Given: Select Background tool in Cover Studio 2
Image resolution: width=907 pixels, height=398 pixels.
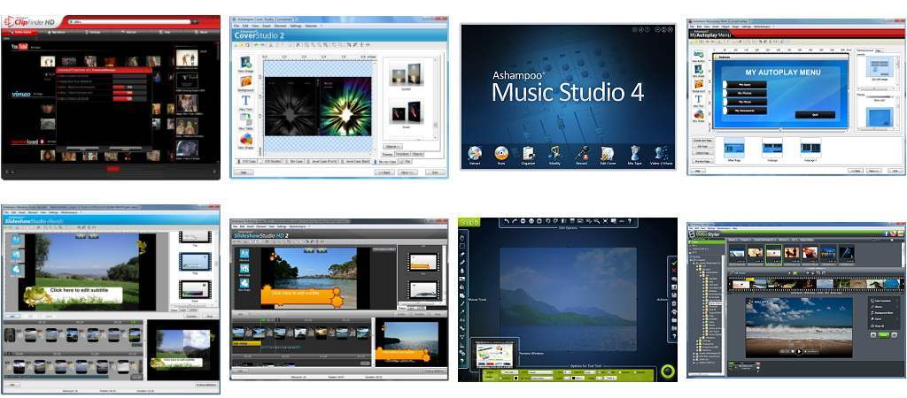Looking at the screenshot, I should 246,84.
